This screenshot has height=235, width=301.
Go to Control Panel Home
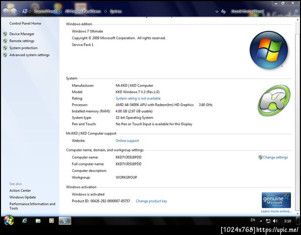tap(25, 24)
